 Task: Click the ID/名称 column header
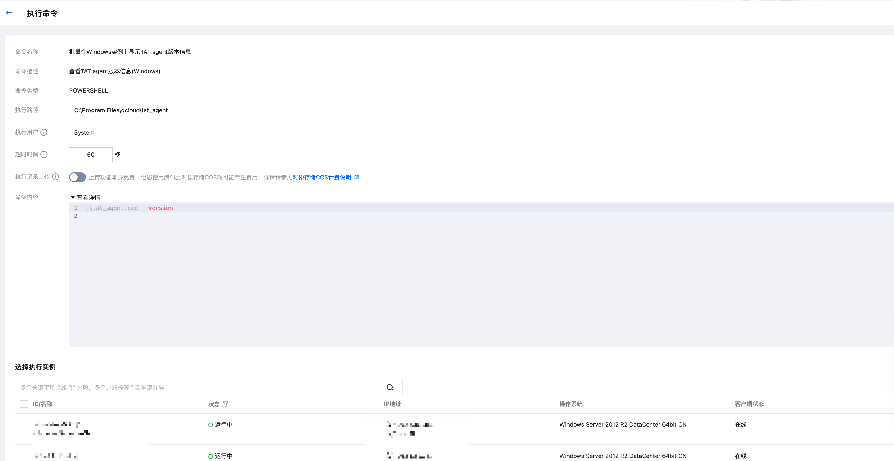(42, 404)
